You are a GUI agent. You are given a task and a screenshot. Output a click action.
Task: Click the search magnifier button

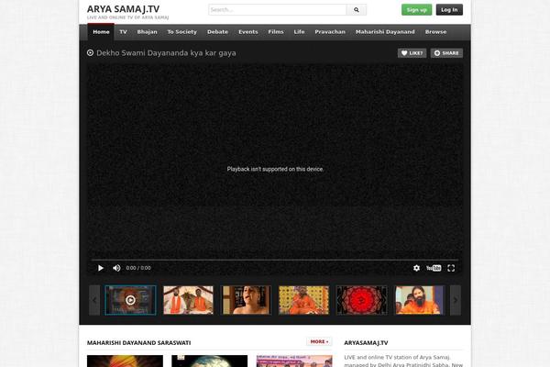[x=356, y=10]
